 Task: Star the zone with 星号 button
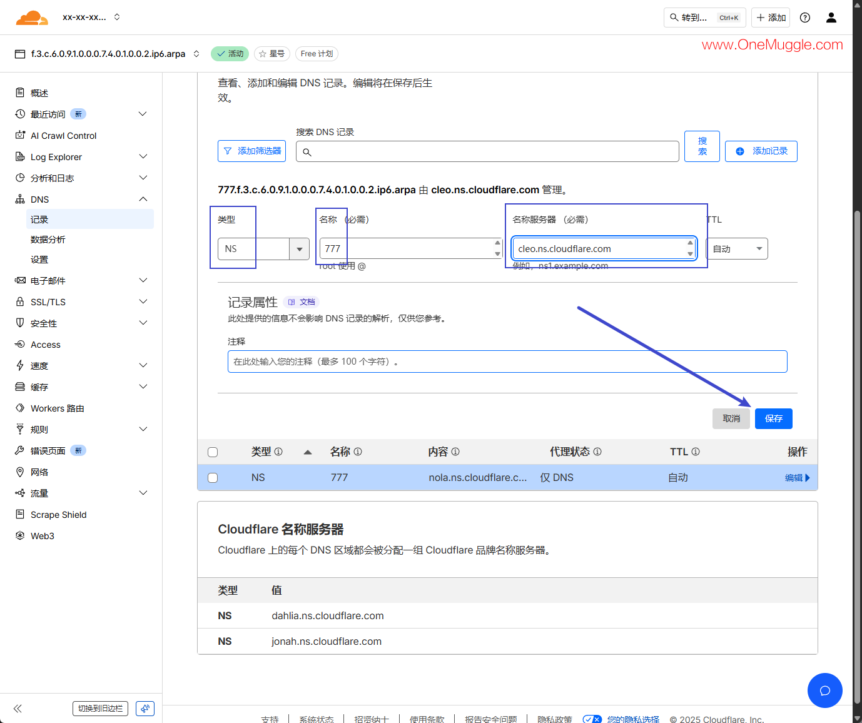272,54
